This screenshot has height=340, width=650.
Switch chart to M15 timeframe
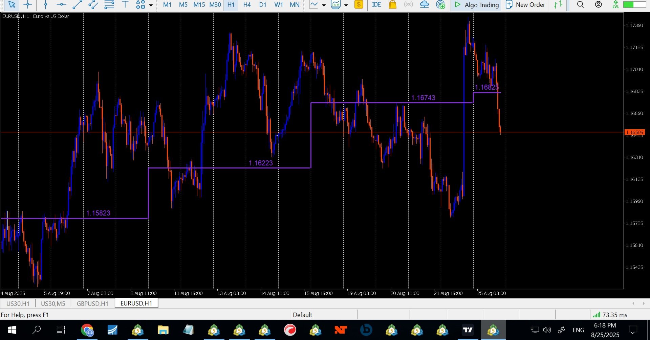pos(199,5)
